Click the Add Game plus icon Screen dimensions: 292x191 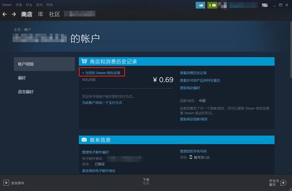6,183
